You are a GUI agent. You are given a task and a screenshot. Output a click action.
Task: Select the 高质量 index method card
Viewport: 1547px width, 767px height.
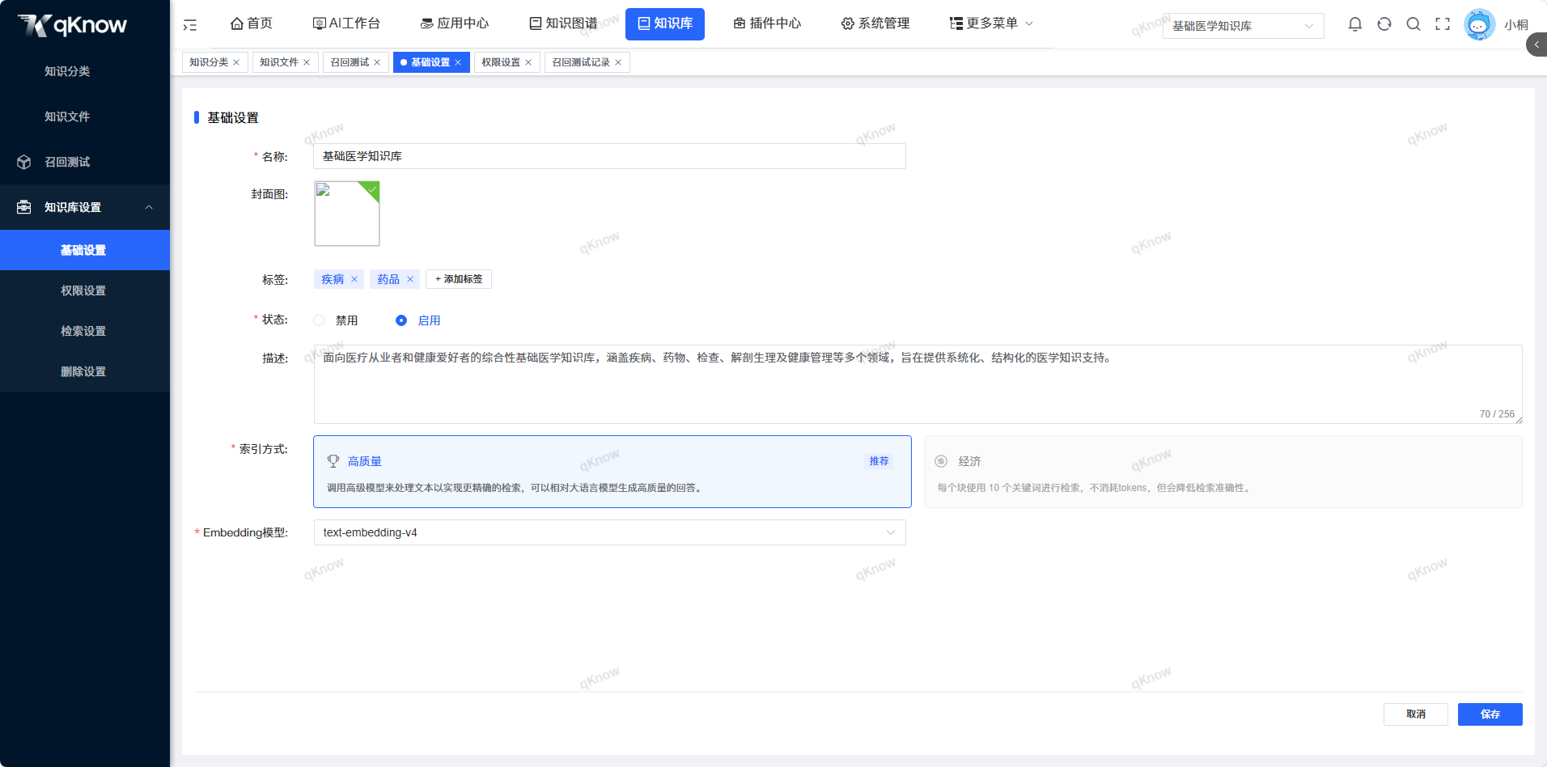pos(612,472)
